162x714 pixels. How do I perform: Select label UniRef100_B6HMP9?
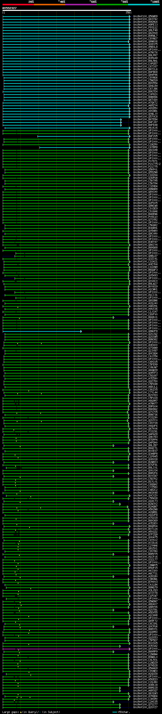click(145, 651)
